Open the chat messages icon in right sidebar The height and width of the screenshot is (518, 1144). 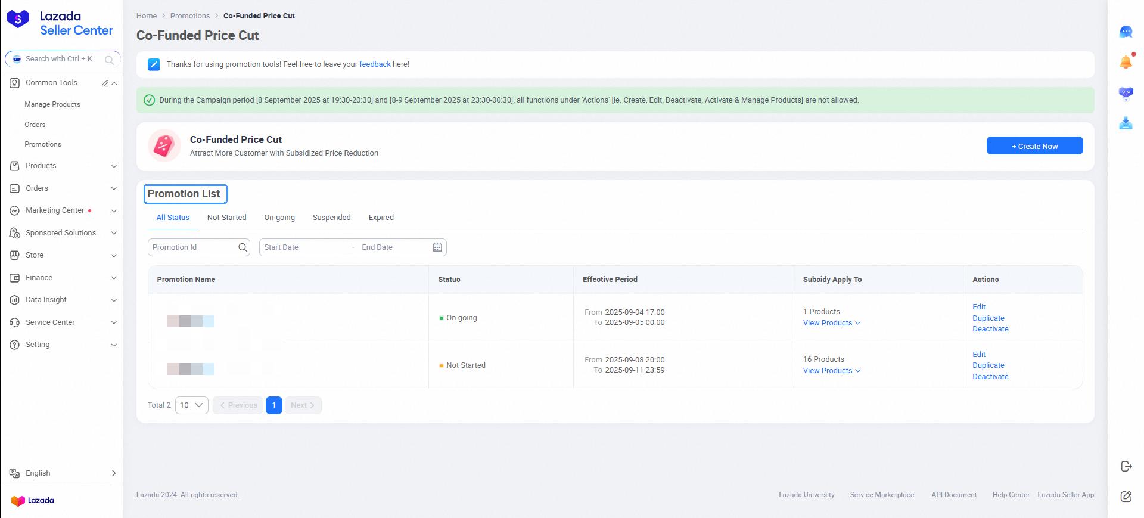pyautogui.click(x=1126, y=32)
